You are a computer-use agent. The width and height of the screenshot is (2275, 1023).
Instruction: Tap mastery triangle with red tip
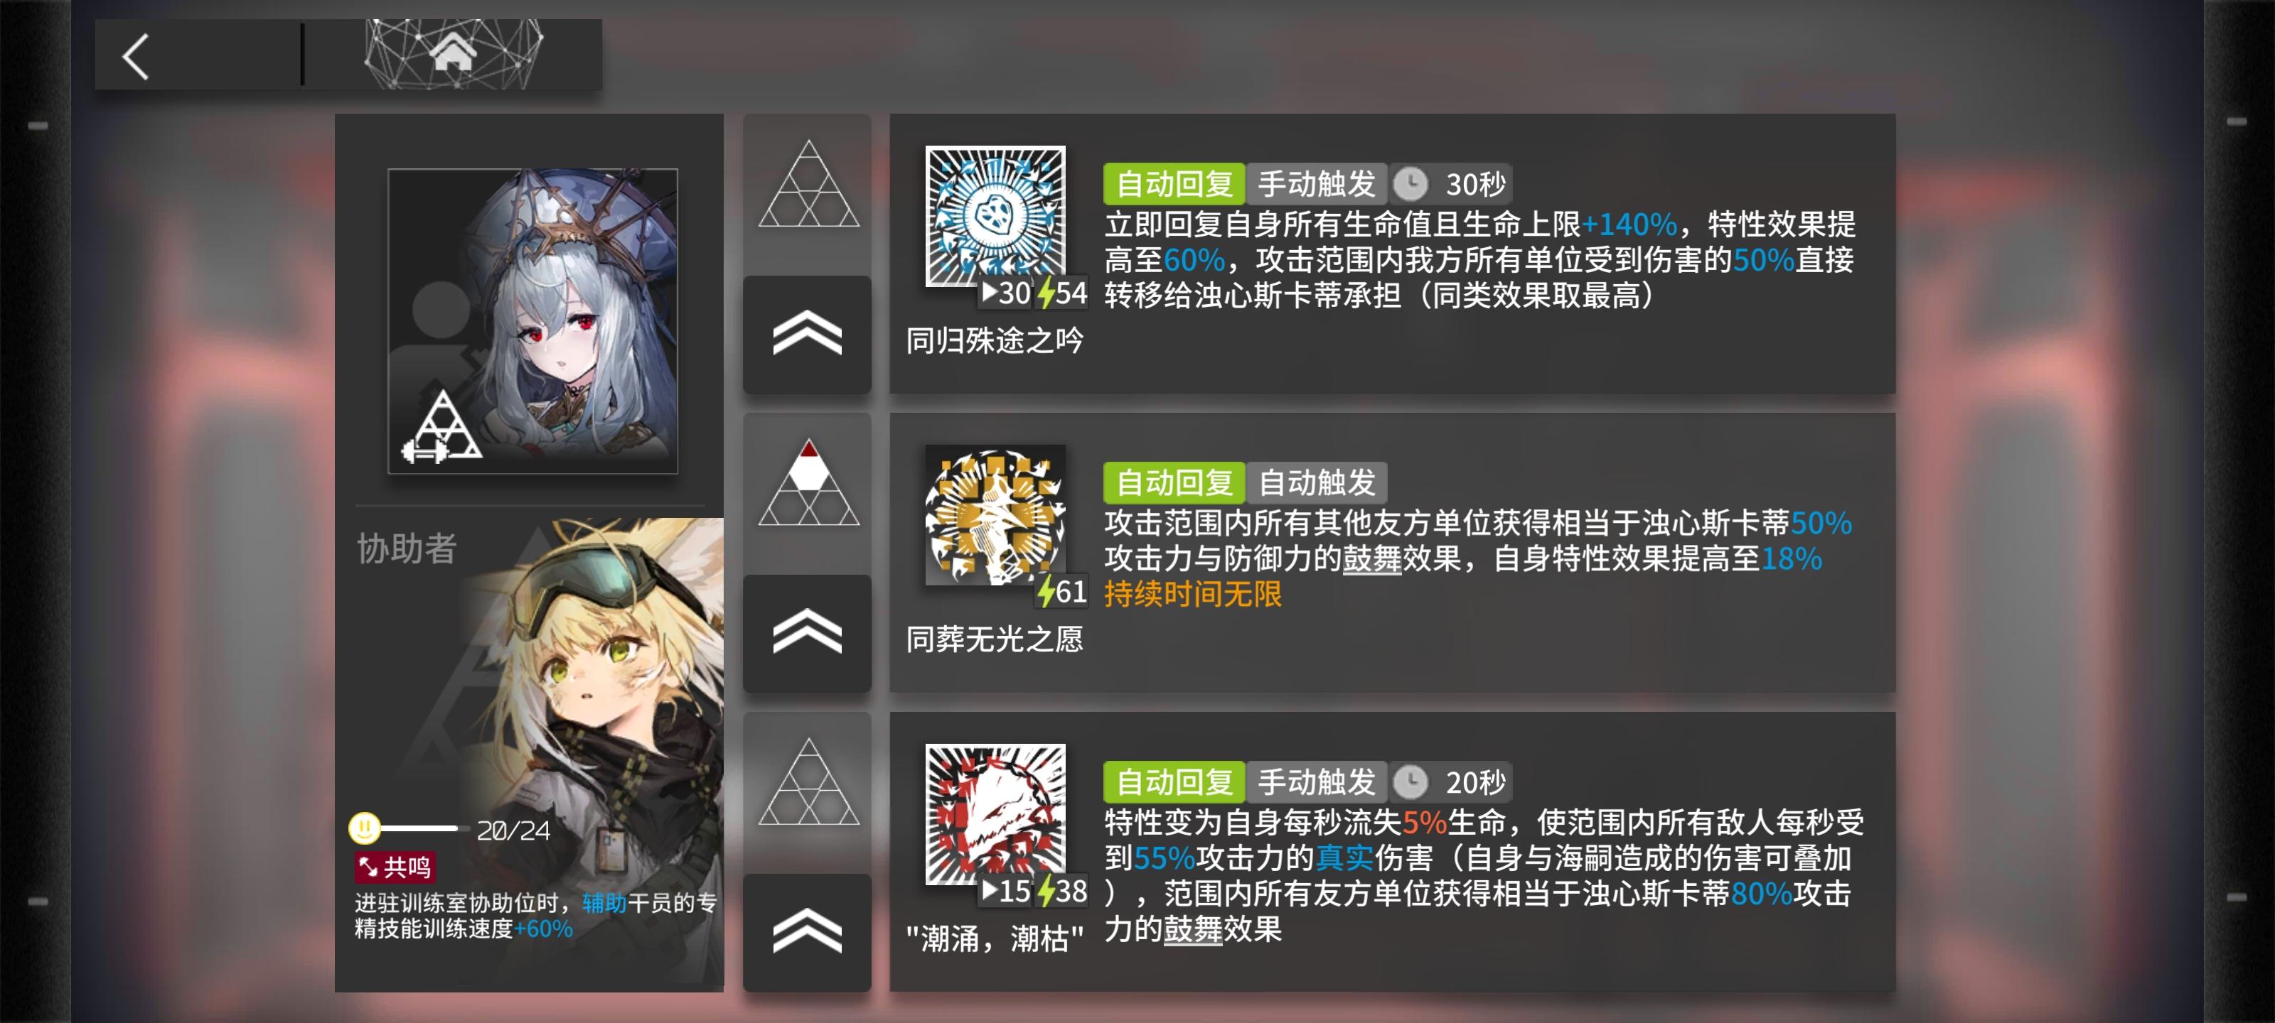[x=808, y=483]
